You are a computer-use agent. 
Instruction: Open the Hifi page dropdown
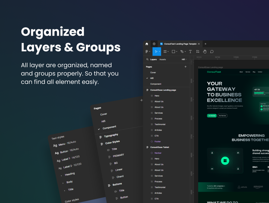tap(184, 59)
